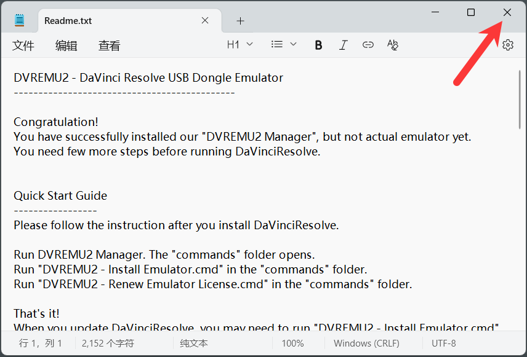This screenshot has height=357, width=527.
Task: Open the 100% zoom level status
Action: pos(292,343)
